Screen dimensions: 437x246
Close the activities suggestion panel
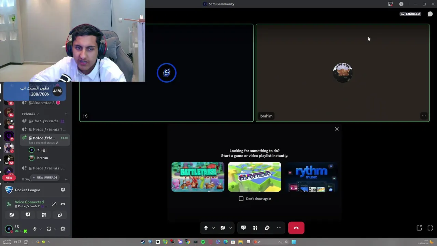[337, 129]
